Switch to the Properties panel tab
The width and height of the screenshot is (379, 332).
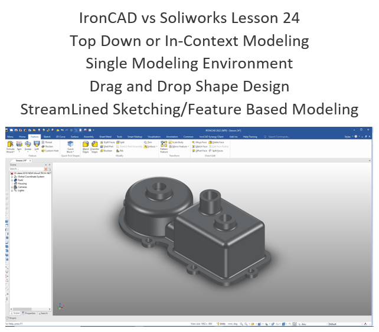(30, 313)
